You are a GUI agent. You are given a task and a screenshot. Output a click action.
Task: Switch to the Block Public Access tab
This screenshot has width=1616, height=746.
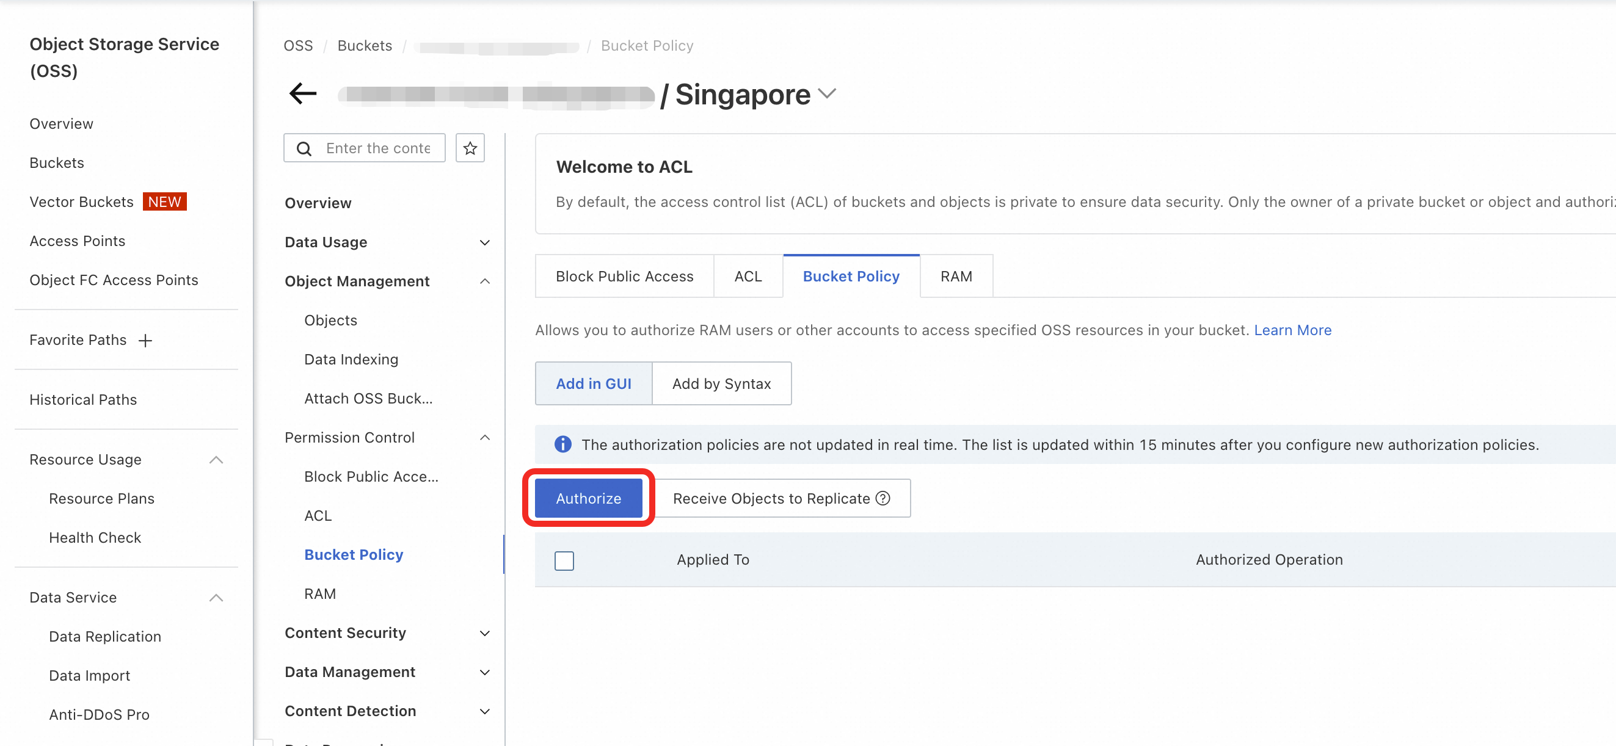(624, 277)
